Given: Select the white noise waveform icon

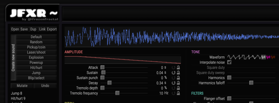Looking at the screenshot, I should pyautogui.click(x=263, y=57).
